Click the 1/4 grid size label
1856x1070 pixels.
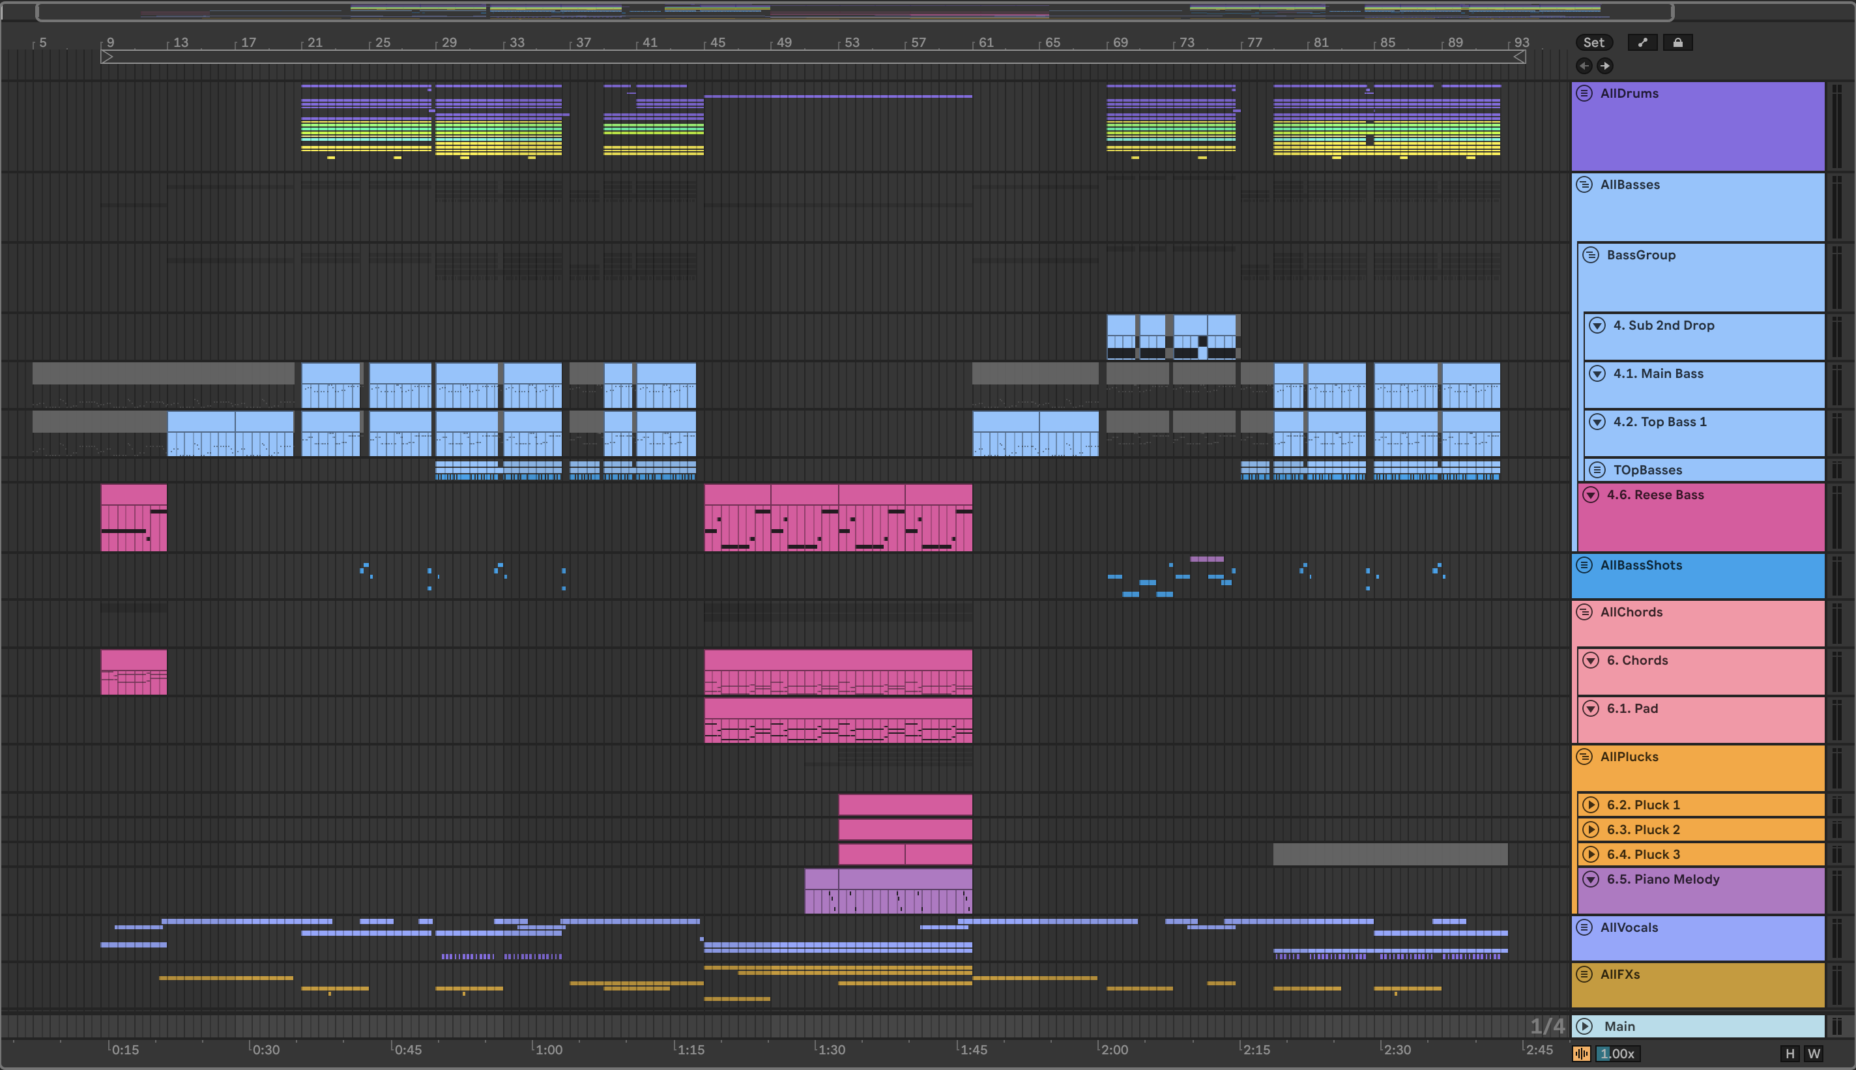[x=1547, y=1026]
